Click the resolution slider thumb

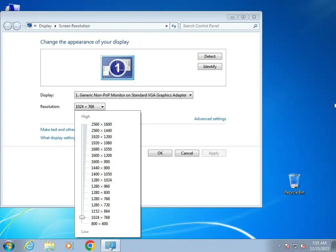pos(82,217)
